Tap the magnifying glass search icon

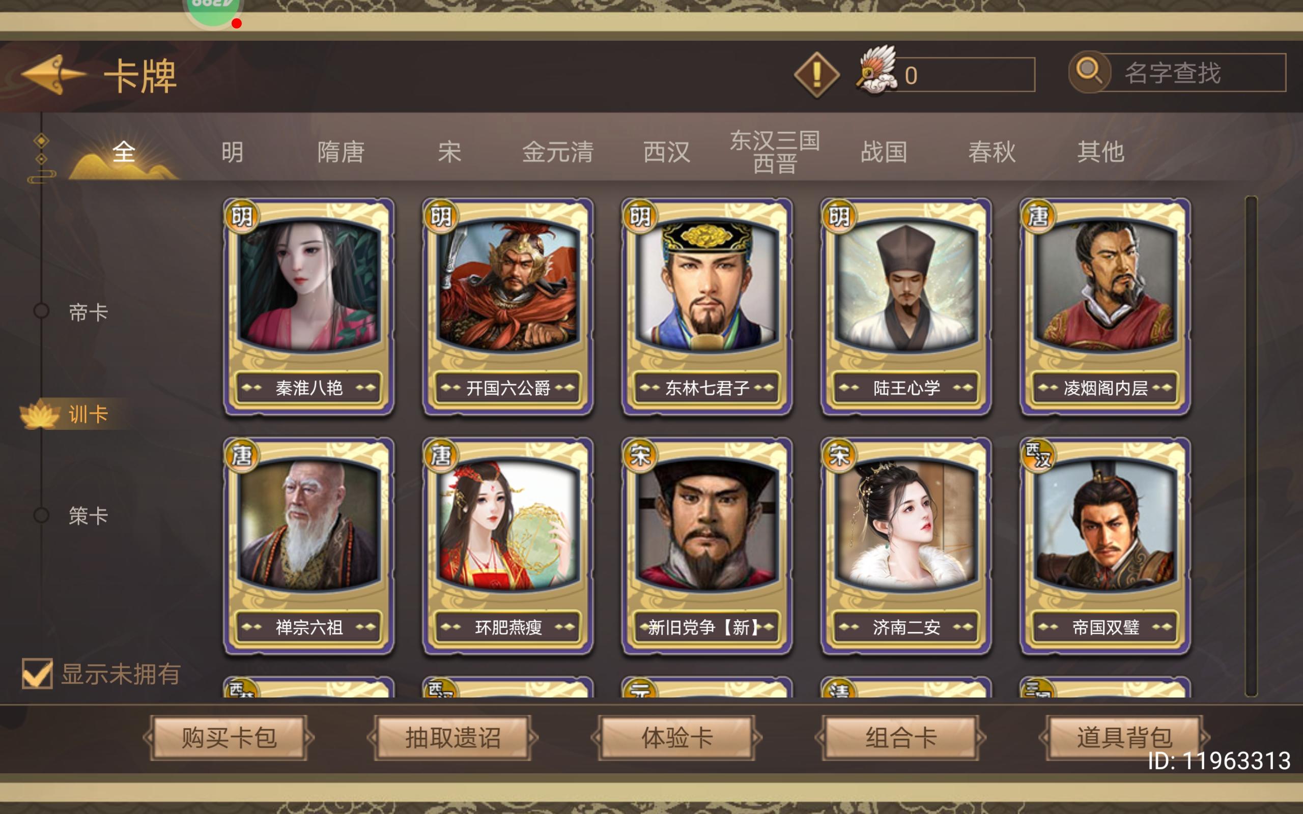click(x=1089, y=71)
